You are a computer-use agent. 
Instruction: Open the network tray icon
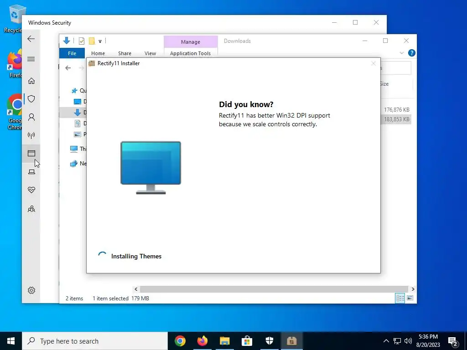[x=397, y=341]
